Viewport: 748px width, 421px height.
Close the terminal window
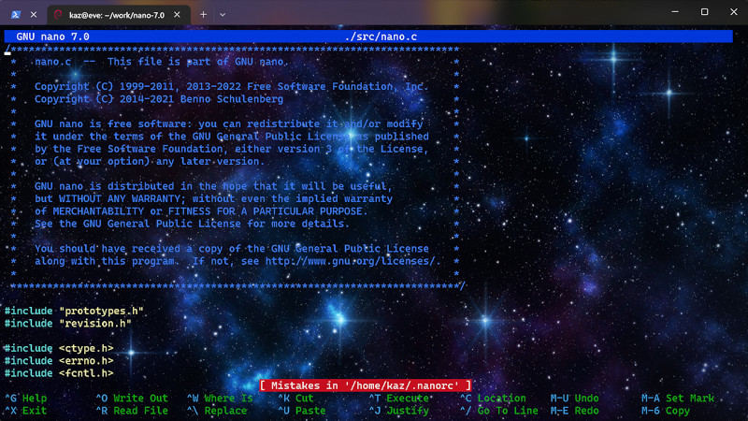(734, 11)
